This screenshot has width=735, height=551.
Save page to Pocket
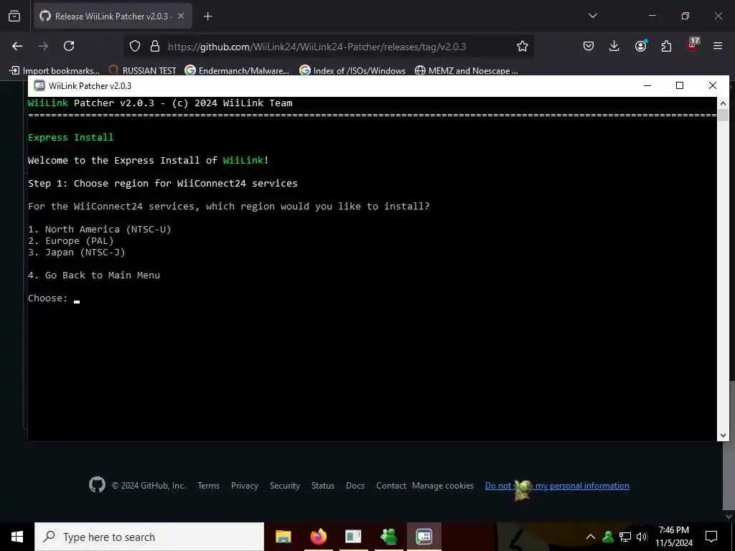coord(589,46)
